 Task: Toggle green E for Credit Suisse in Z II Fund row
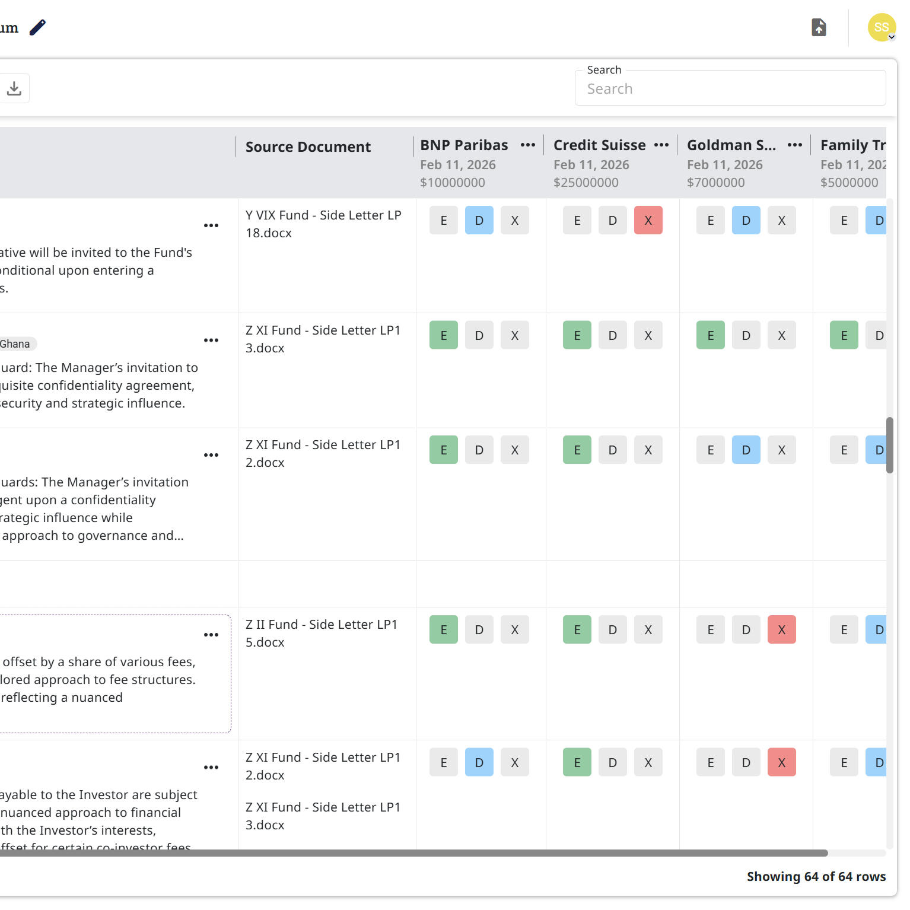point(577,630)
